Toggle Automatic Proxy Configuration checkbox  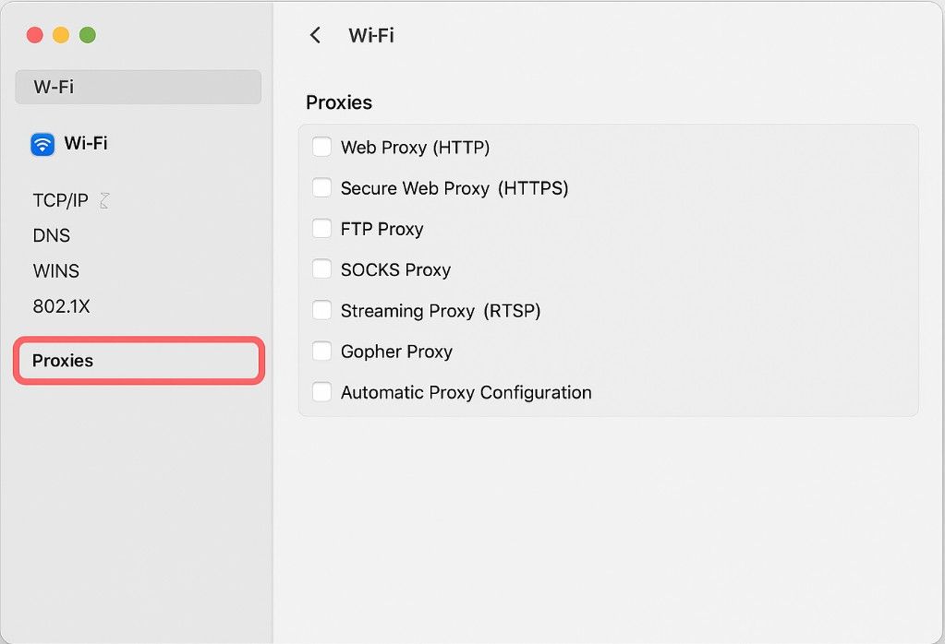click(x=321, y=392)
